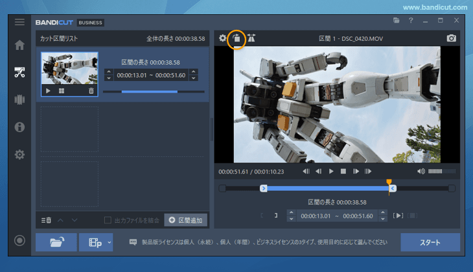The height and width of the screenshot is (272, 473).
Task: Open project file folder icon in title bar
Action: tap(397, 20)
